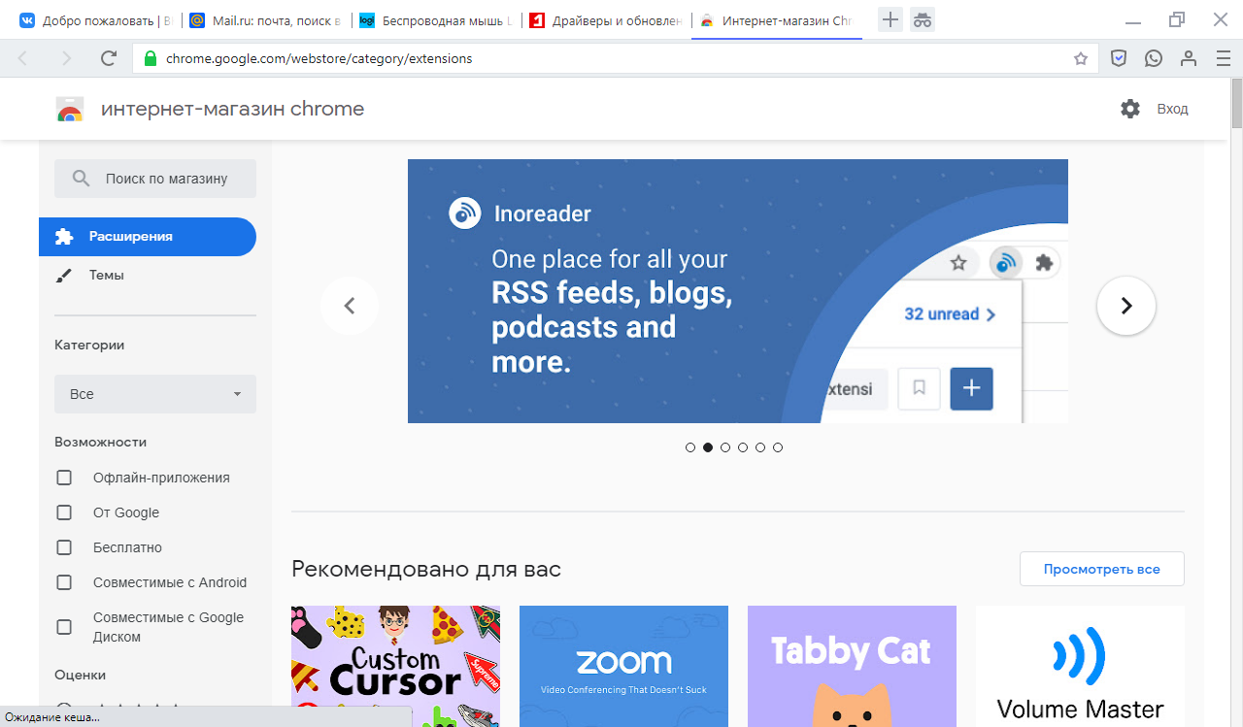The image size is (1243, 727).
Task: Show previous carousel banner
Action: [350, 306]
